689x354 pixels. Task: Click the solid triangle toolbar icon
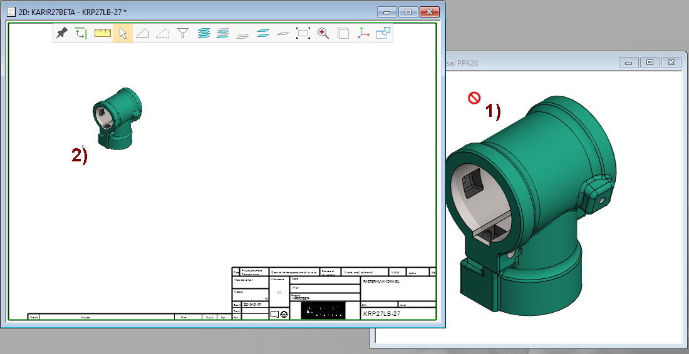coord(143,33)
